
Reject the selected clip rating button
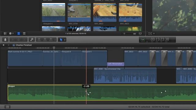click(24, 40)
